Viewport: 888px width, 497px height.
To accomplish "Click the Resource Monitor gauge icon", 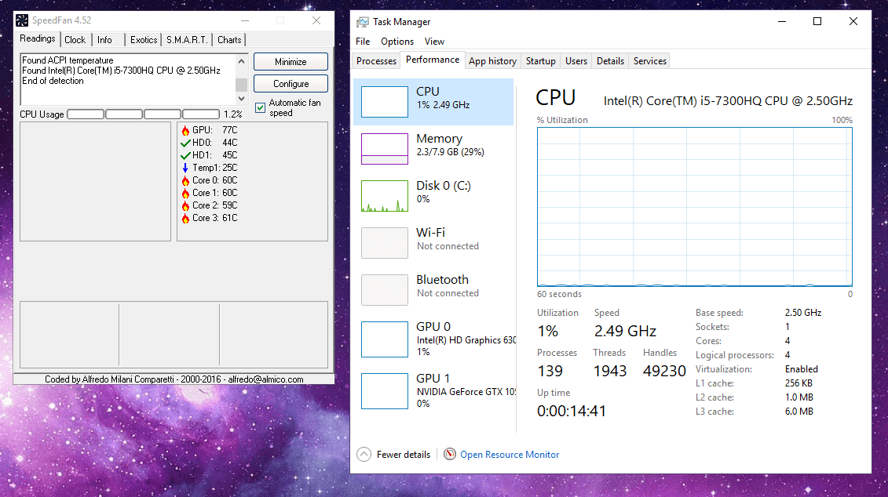I will [449, 454].
